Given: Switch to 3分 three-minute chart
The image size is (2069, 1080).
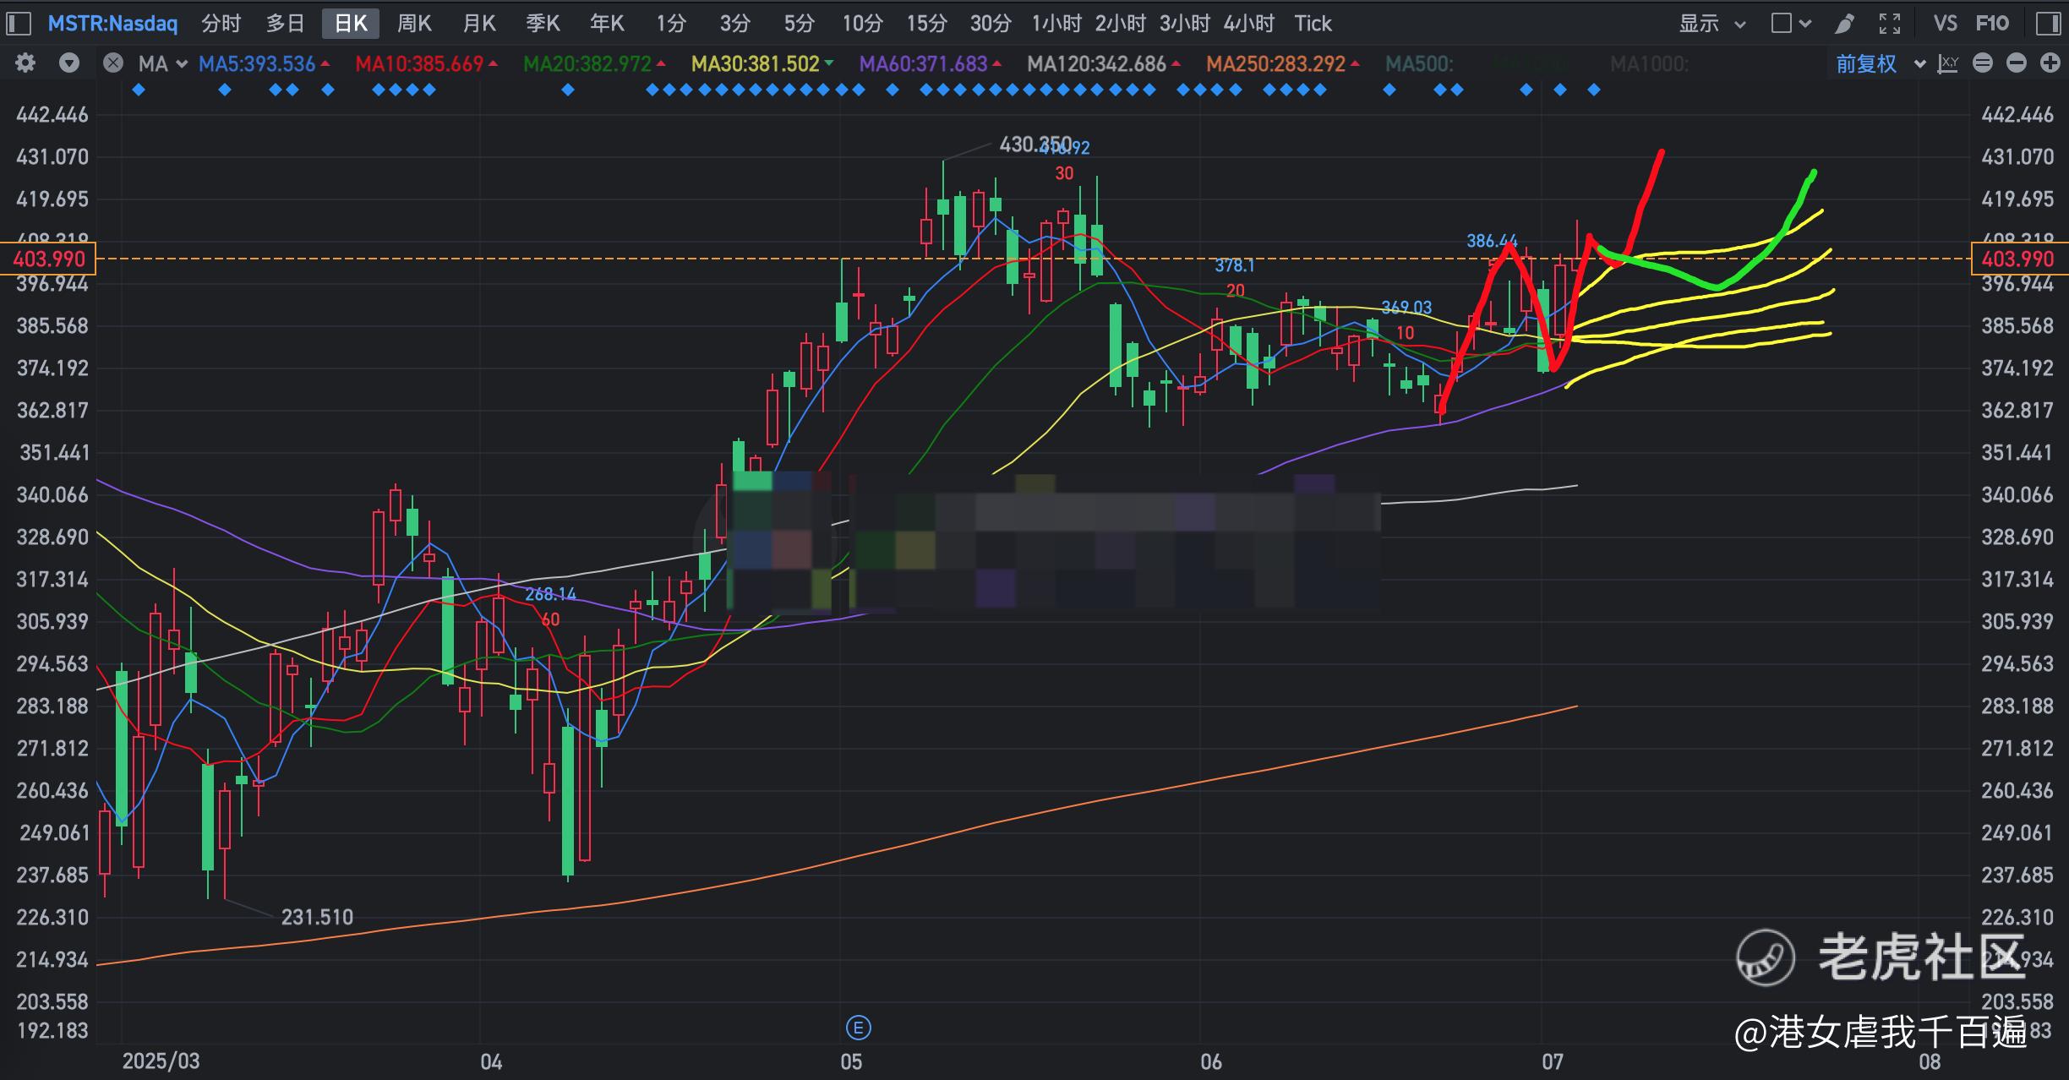Looking at the screenshot, I should tap(734, 24).
